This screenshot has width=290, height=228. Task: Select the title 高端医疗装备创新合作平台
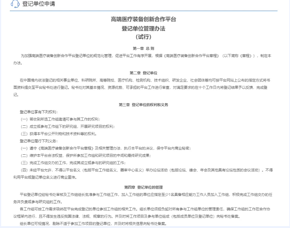143,19
